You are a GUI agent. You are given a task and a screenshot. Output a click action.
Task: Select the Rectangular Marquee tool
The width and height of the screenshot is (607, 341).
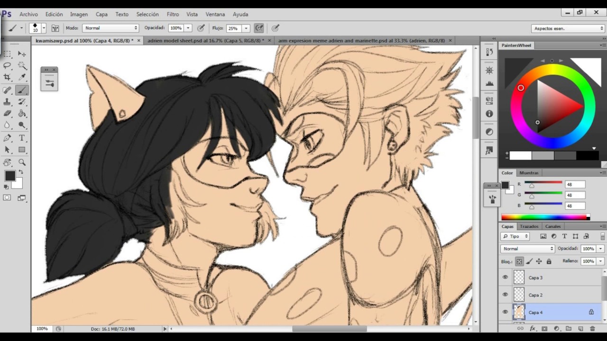tap(8, 54)
